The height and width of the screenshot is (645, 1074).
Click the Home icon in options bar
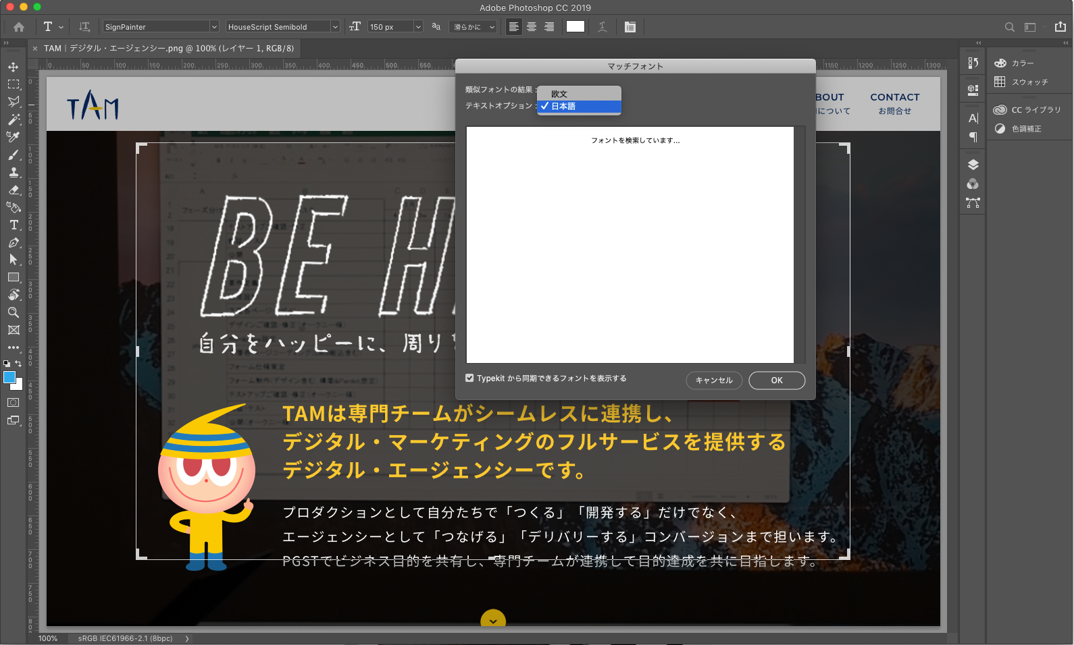pos(19,27)
